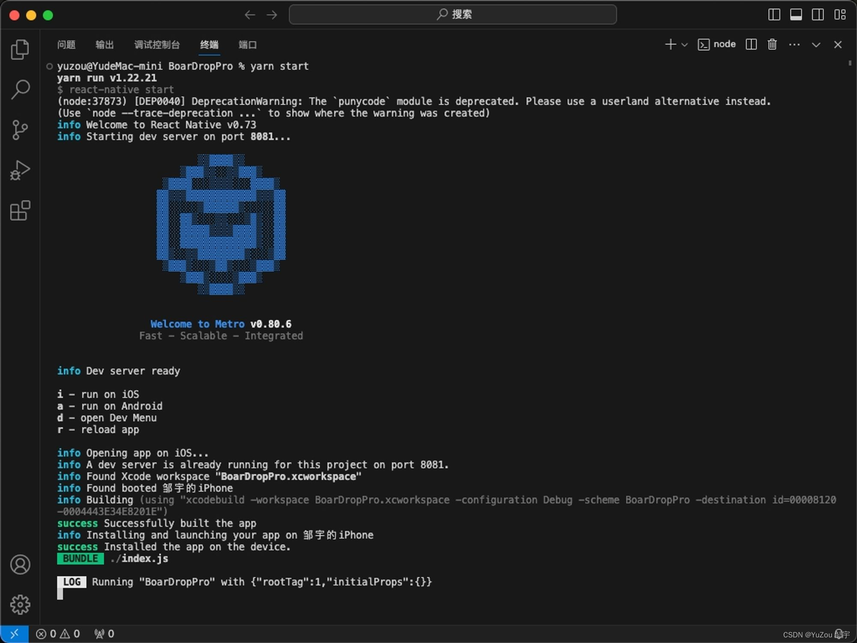
Task: Switch to the 问题 tab
Action: pos(66,45)
